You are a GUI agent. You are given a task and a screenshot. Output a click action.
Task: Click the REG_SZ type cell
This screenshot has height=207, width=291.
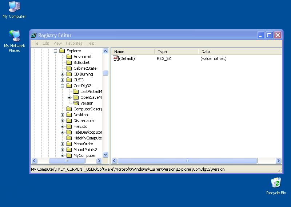[164, 58]
